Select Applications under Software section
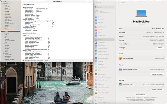Screen dimensions: 167x104 pyautogui.click(x=8, y=56)
